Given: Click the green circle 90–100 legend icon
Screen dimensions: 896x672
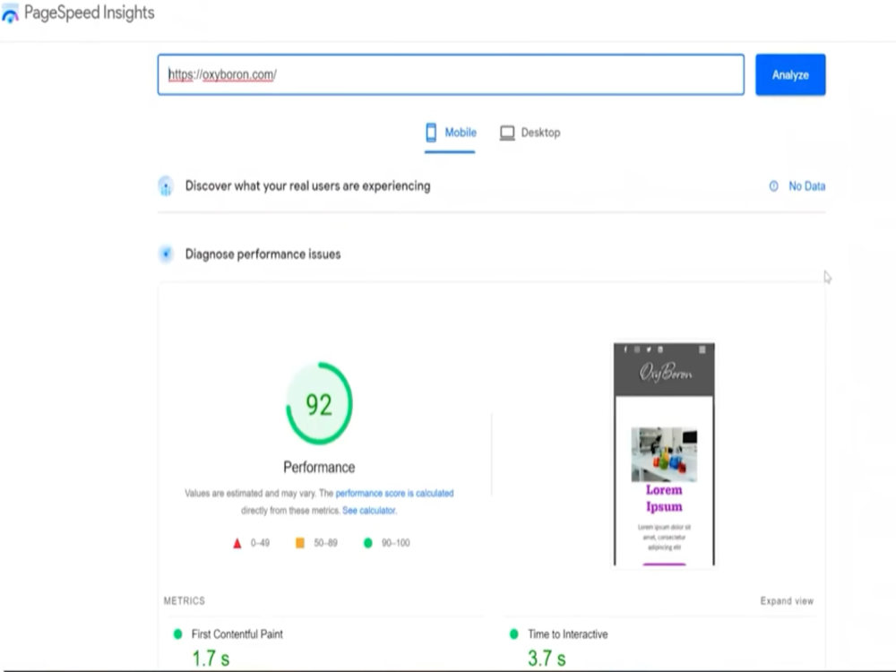Looking at the screenshot, I should [368, 543].
